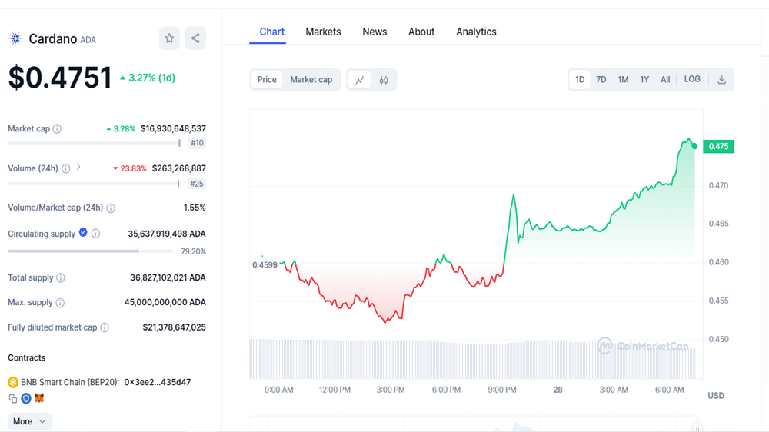Click 35,637,919,498 ADA supply value

[x=167, y=234]
